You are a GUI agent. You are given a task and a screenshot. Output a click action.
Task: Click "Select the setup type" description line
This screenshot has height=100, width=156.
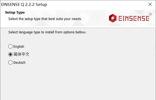[x=45, y=19]
